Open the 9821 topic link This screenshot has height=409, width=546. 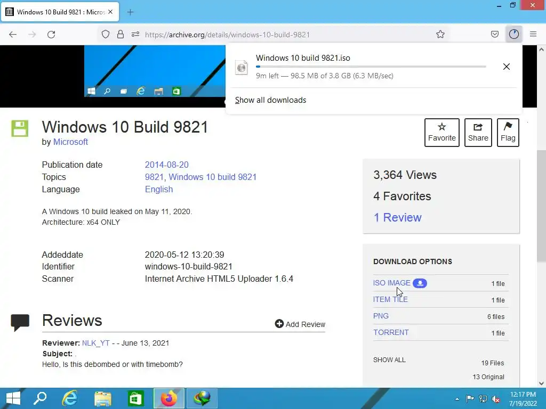[154, 177]
